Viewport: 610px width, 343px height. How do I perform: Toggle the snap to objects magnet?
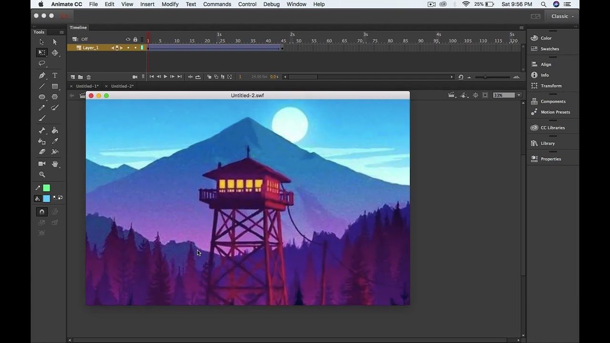[x=42, y=212]
